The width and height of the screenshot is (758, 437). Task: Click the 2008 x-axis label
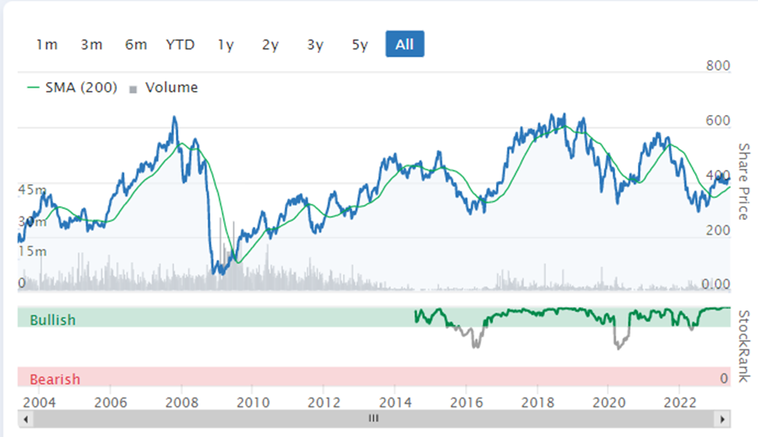tap(181, 402)
